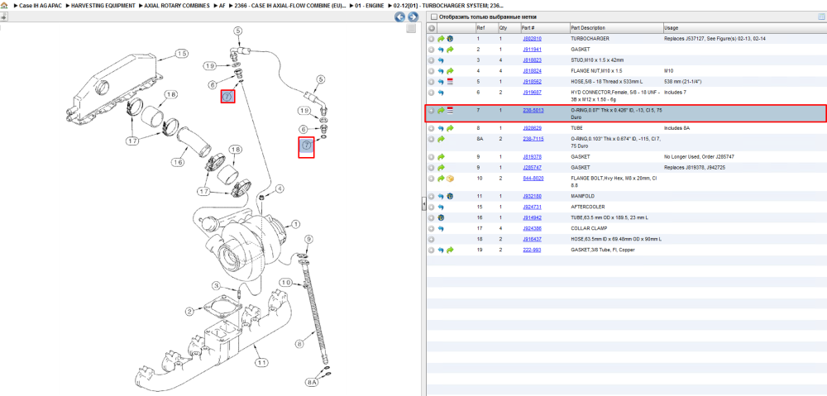Click green arrow icon in J285747 GASKET row
The height and width of the screenshot is (396, 827).
click(x=441, y=167)
